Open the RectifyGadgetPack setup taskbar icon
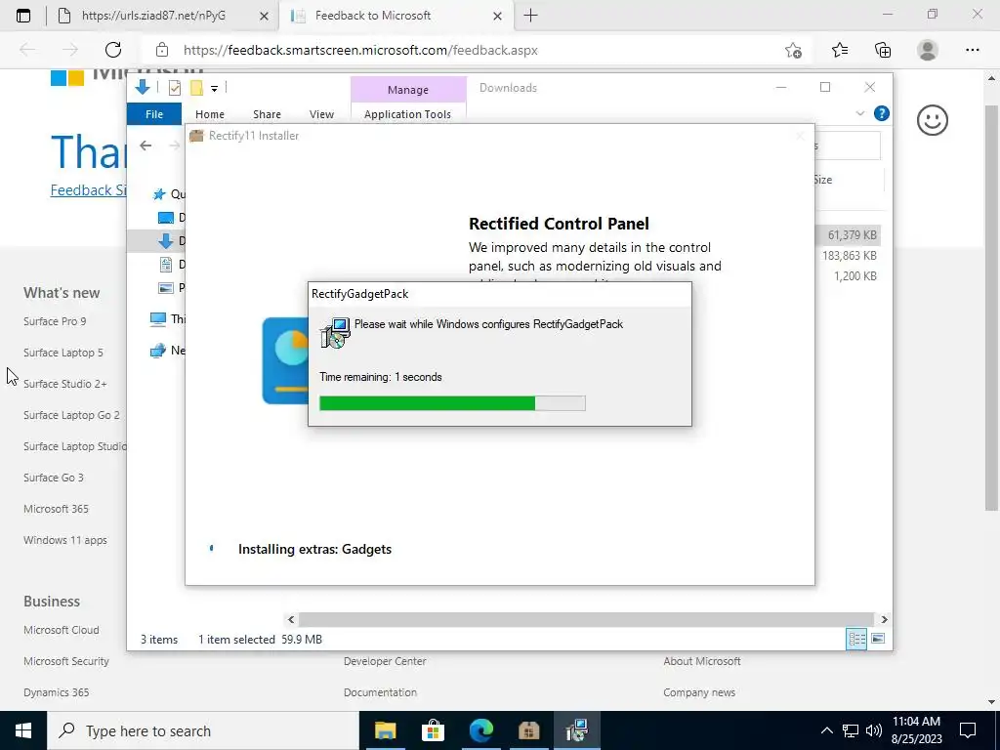 tap(576, 730)
